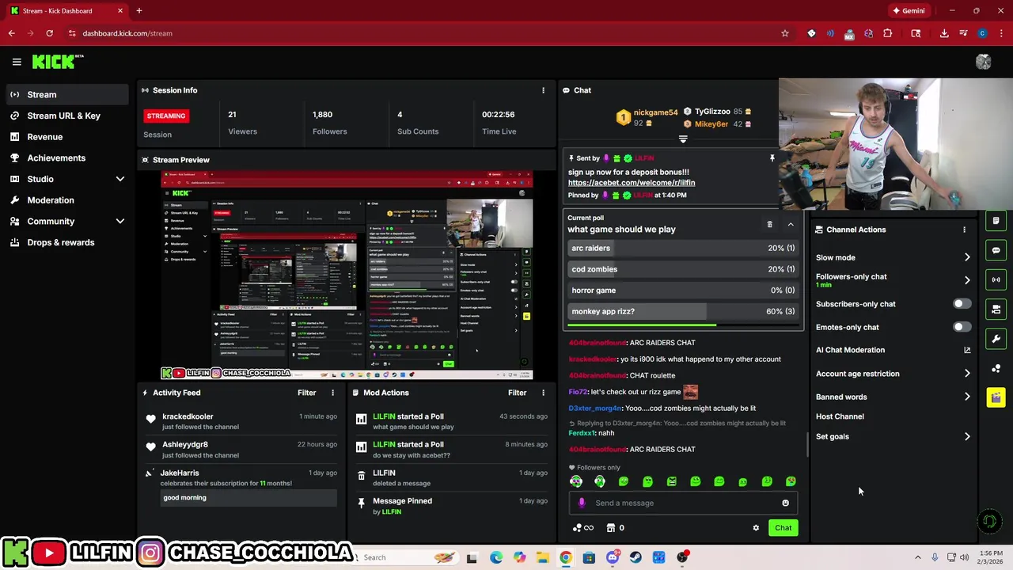Toggle Emotes-only chat switch
The image size is (1013, 570).
(961, 327)
